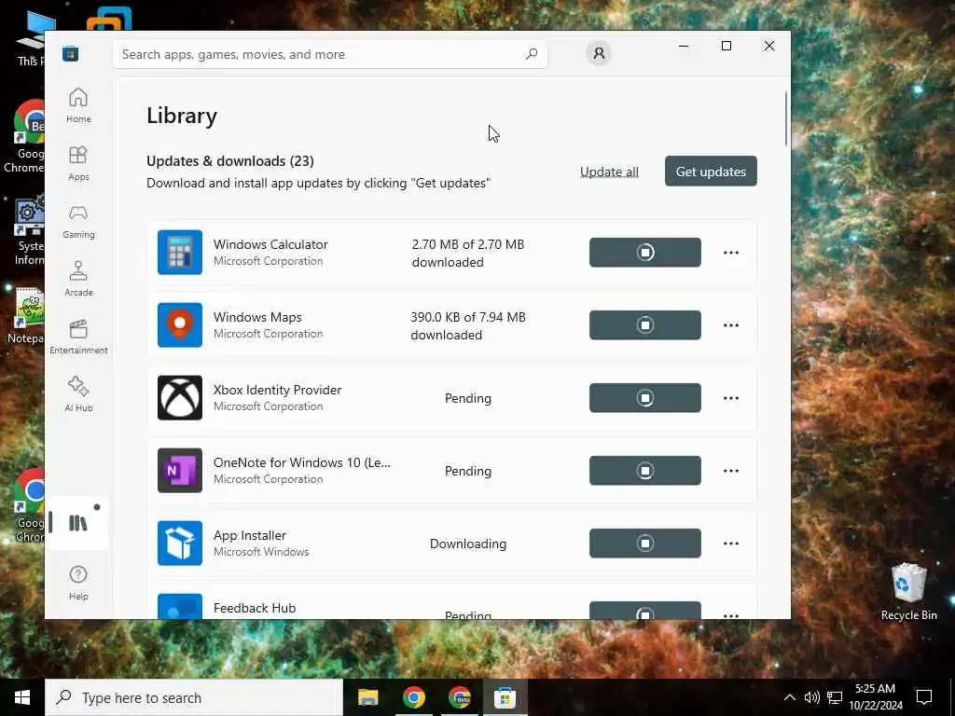955x716 pixels.
Task: Select the Windows Calculator name text
Action: point(270,244)
